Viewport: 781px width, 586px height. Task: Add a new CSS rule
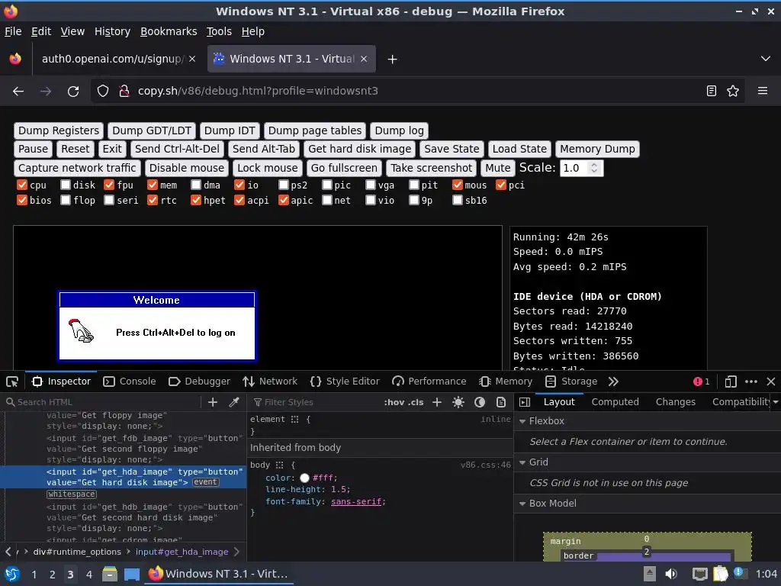click(x=437, y=402)
